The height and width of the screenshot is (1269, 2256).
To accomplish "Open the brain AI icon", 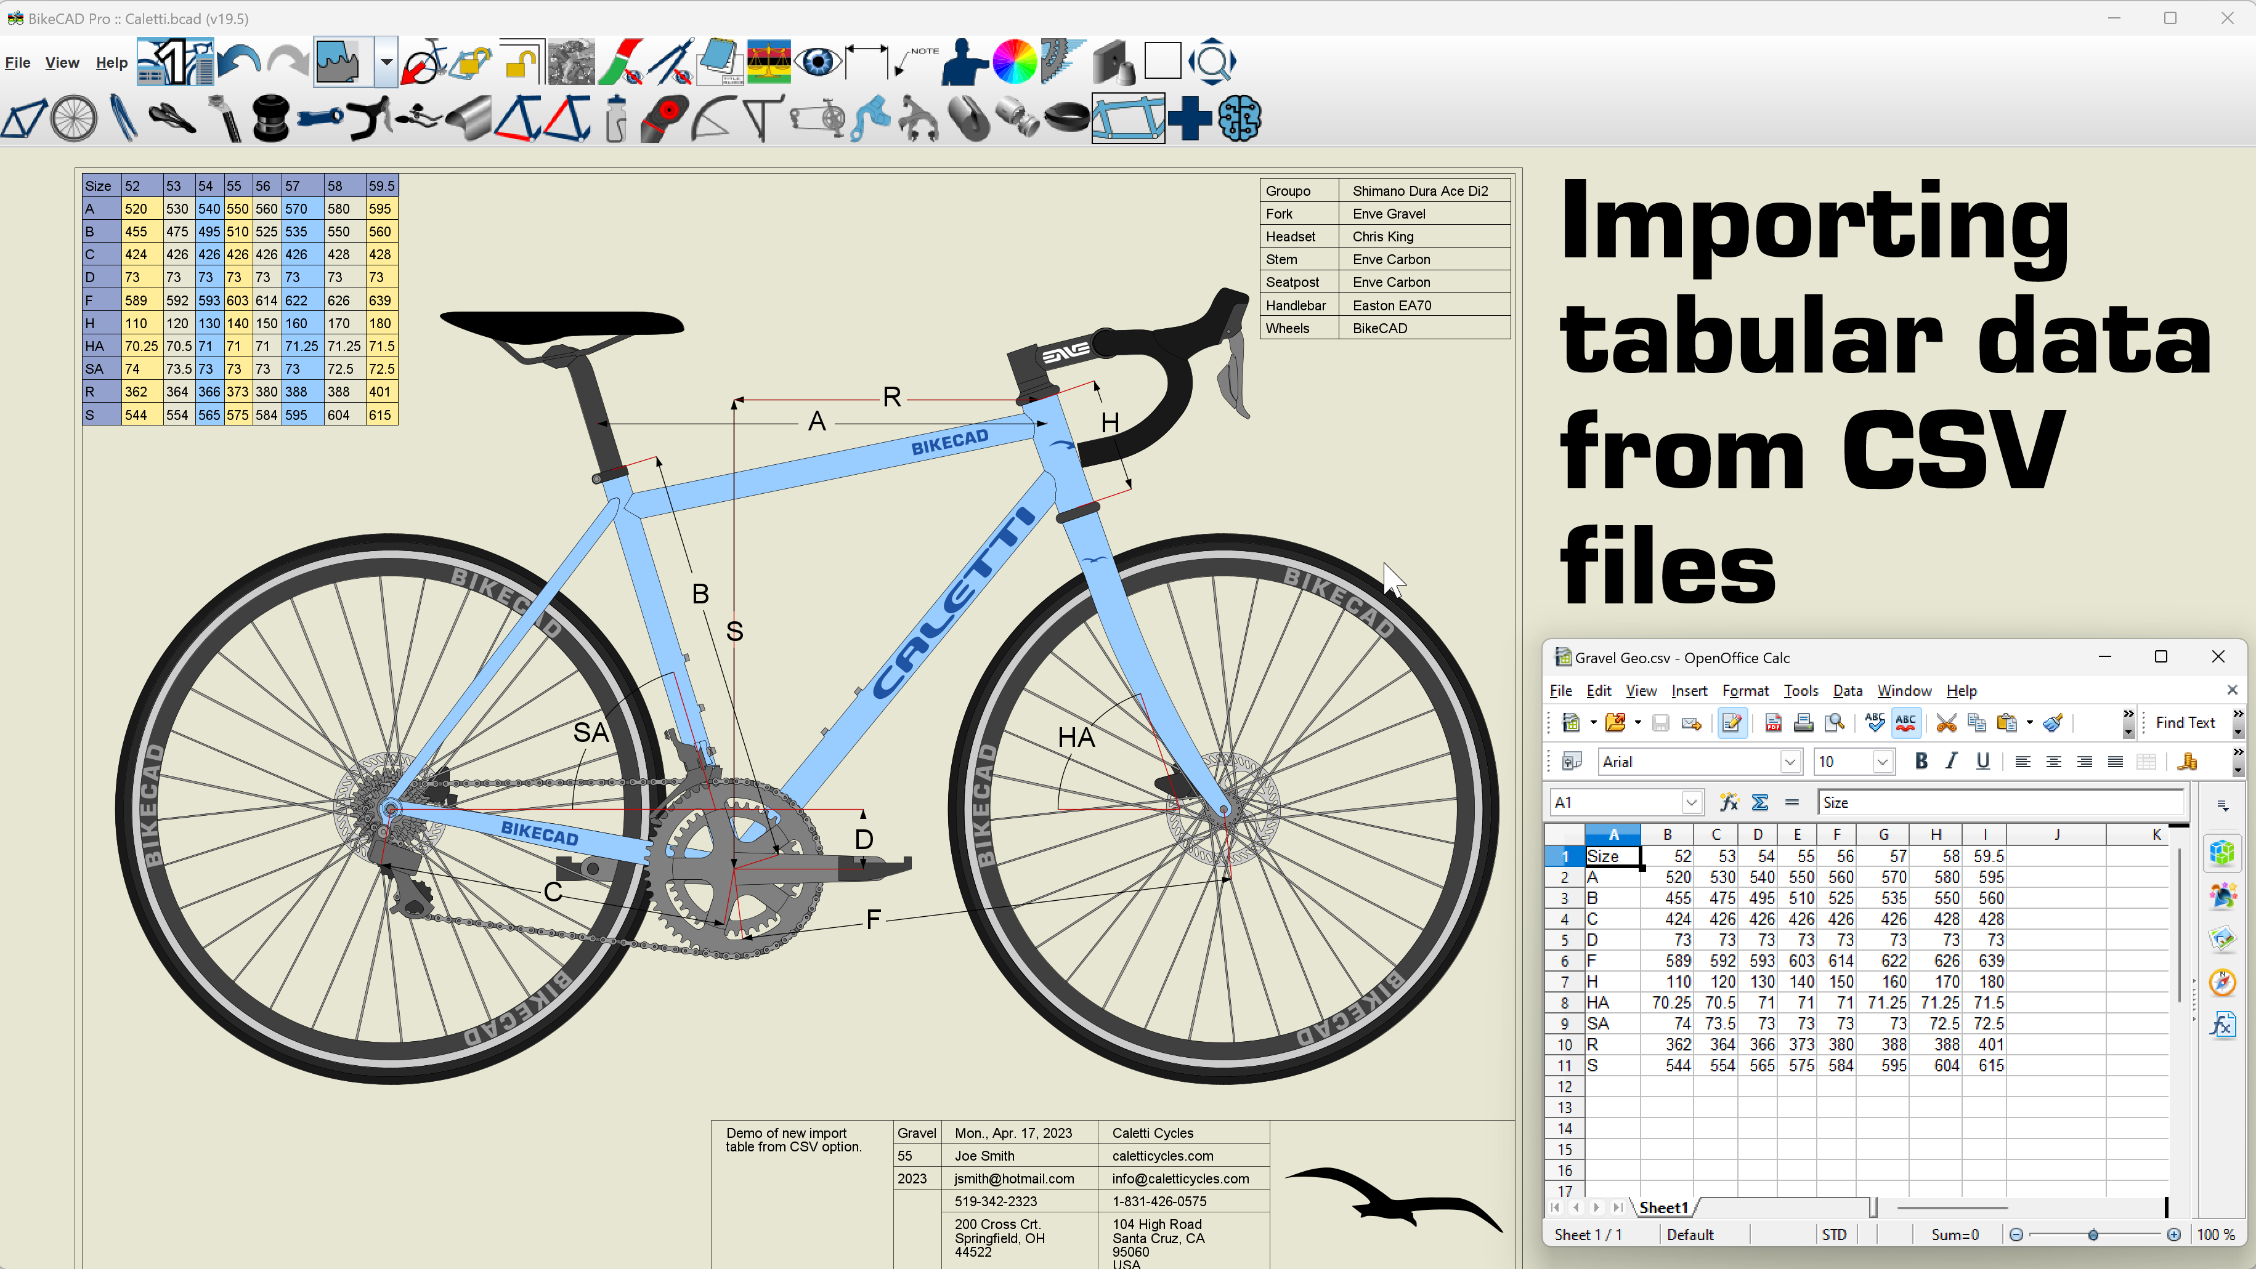I will click(1240, 118).
